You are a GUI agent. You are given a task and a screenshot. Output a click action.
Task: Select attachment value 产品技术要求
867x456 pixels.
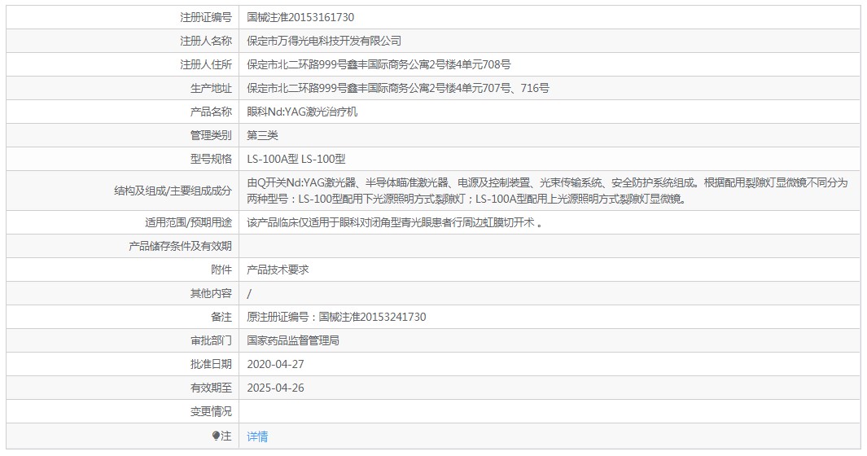click(278, 270)
